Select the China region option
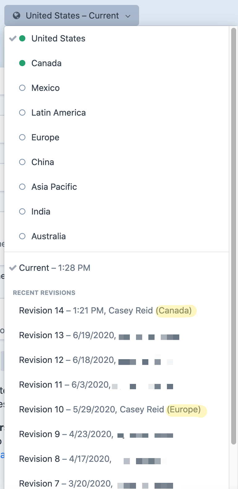The height and width of the screenshot is (489, 238). click(x=43, y=162)
